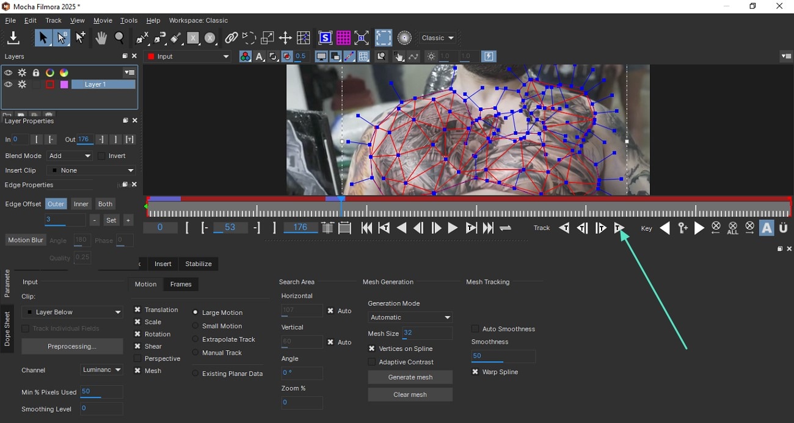
Task: Enable the Auto Smoothness checkbox
Action: coord(475,329)
